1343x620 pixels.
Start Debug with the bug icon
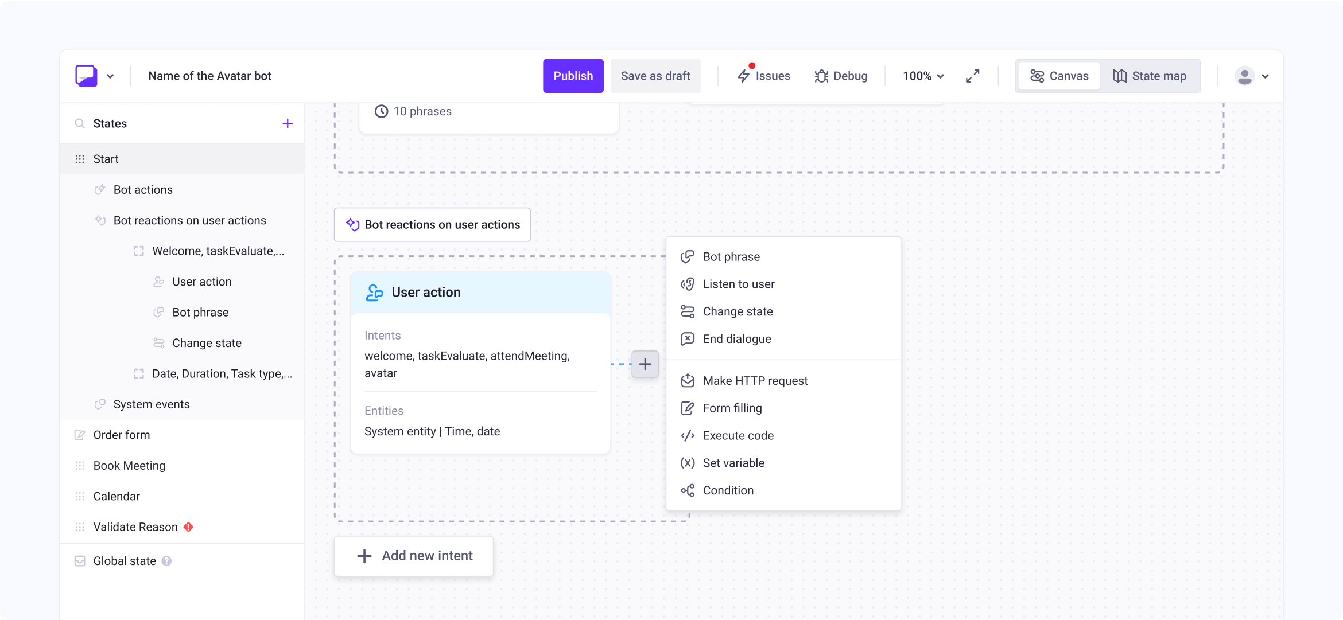point(841,76)
